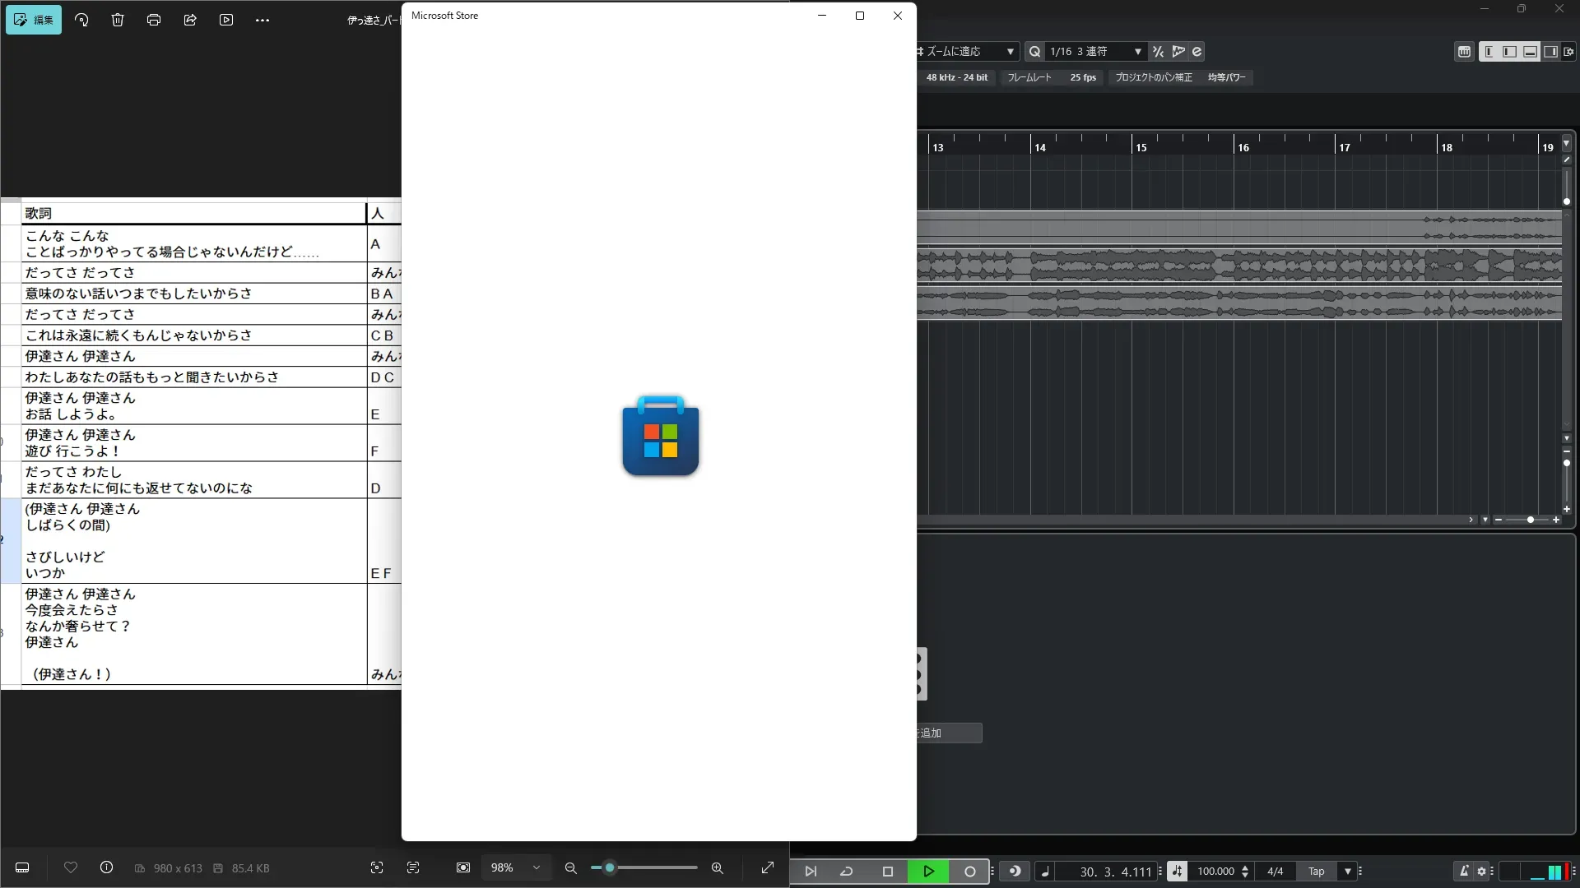
Task: Click the favorite heart icon in Photos
Action: pyautogui.click(x=71, y=868)
